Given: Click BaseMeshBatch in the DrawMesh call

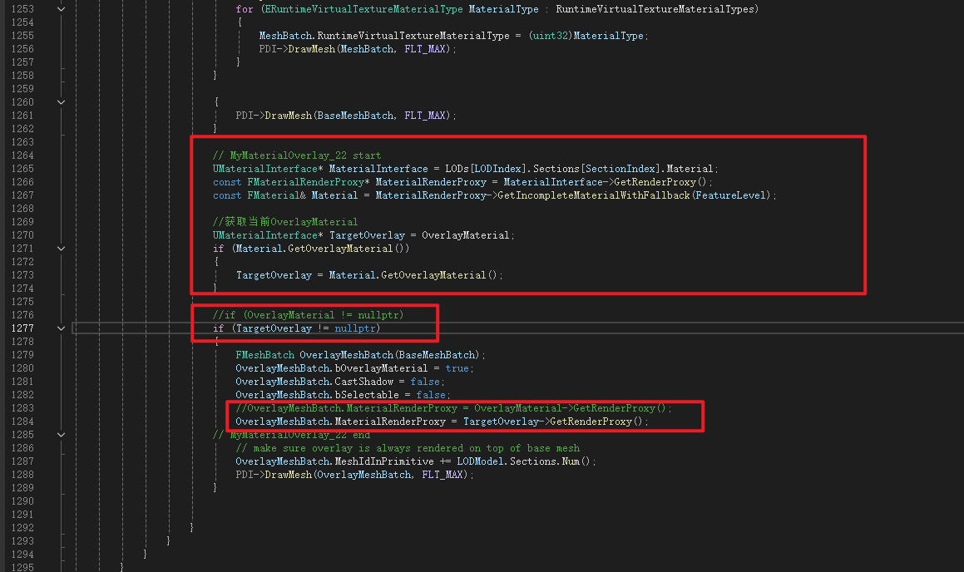Looking at the screenshot, I should pos(354,116).
